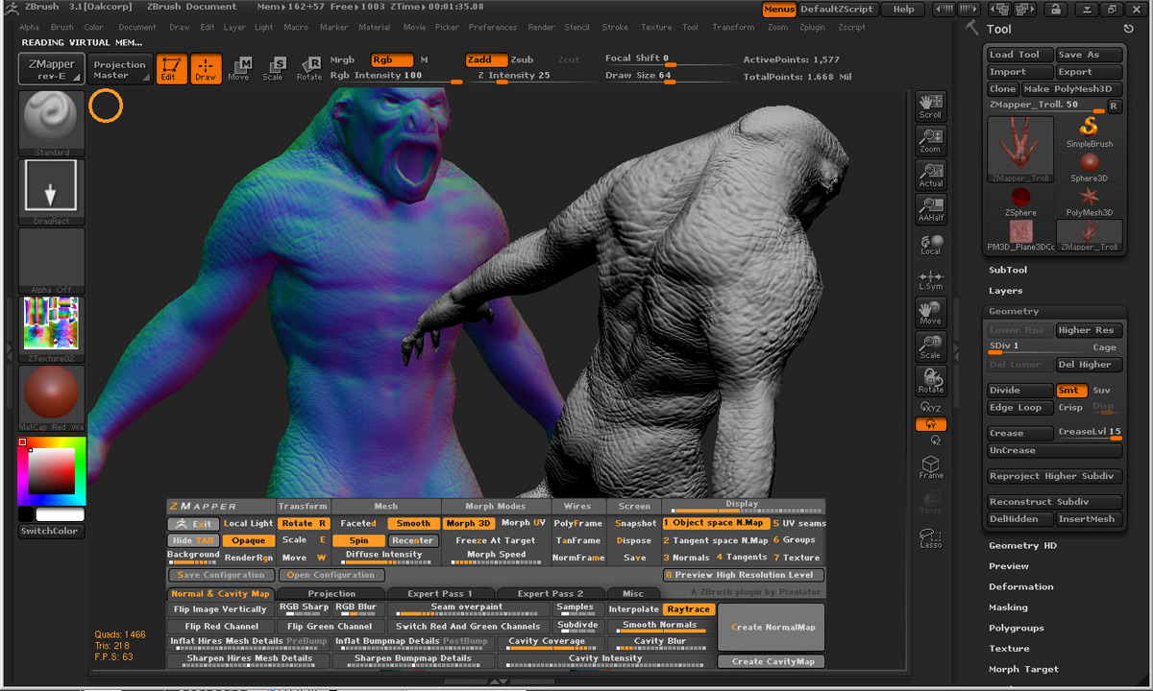Screen dimensions: 1153x691
Task: Enable Faceted mesh shading in ZMapper
Action: point(358,524)
